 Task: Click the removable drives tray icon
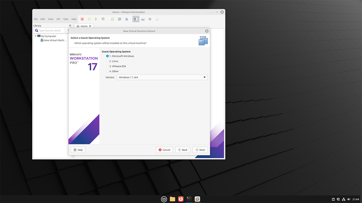tap(333, 199)
